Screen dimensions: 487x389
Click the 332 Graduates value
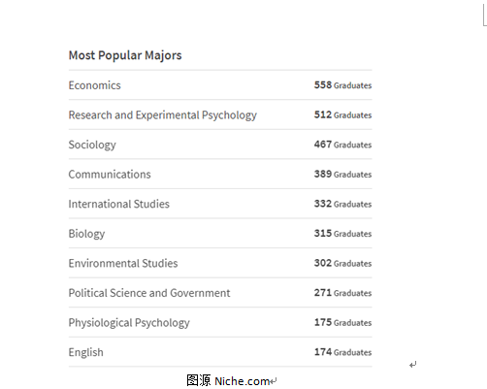tap(342, 204)
